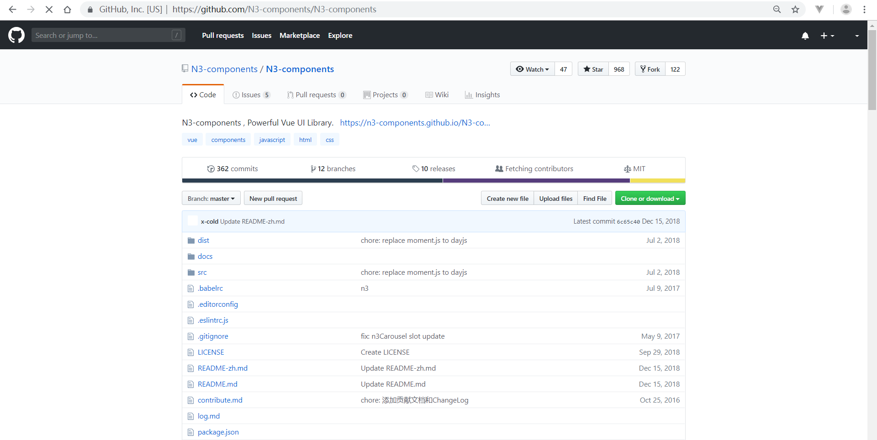Click the docs folder icon
877x440 pixels.
[x=191, y=257]
